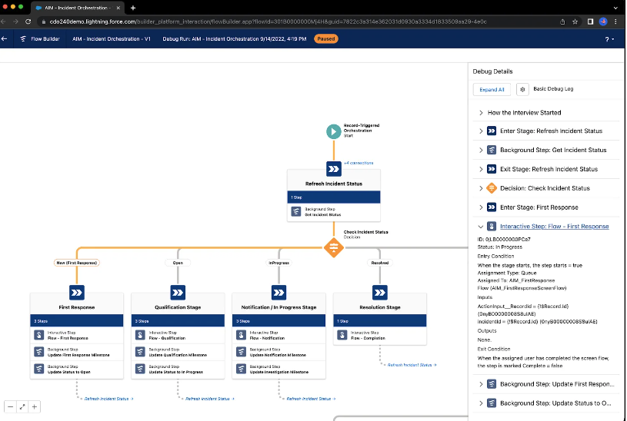The image size is (627, 421).
Task: Expand Decision: Check Incident Status
Action: tap(481, 188)
